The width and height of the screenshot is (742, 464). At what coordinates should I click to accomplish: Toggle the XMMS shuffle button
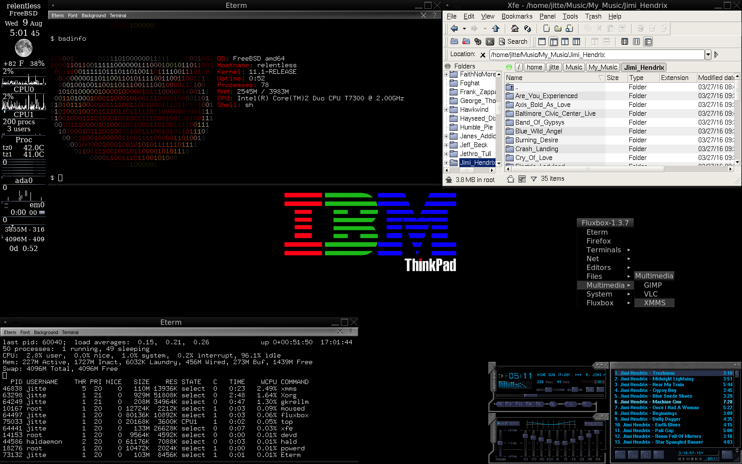click(570, 404)
